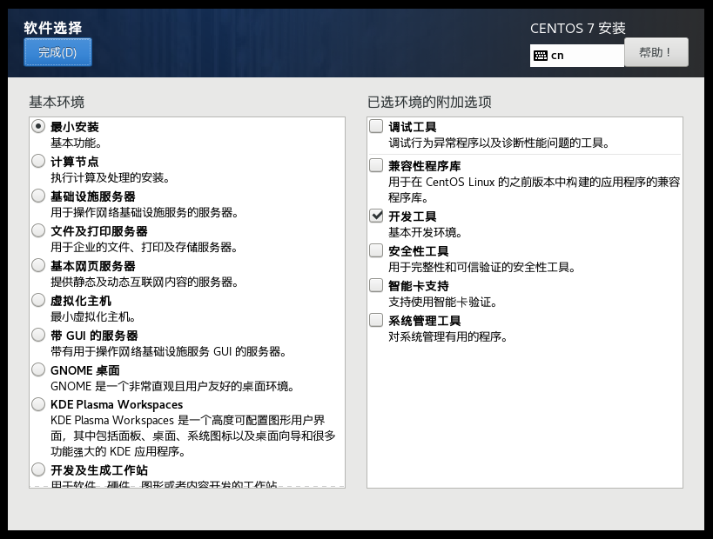Choose the 基础设施服务器 environment

point(38,196)
